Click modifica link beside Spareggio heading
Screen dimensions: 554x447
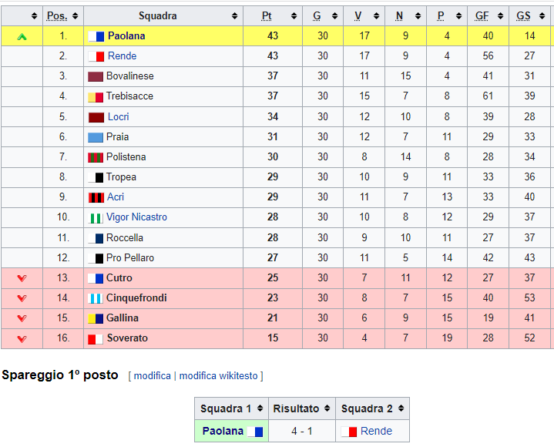[x=153, y=375]
